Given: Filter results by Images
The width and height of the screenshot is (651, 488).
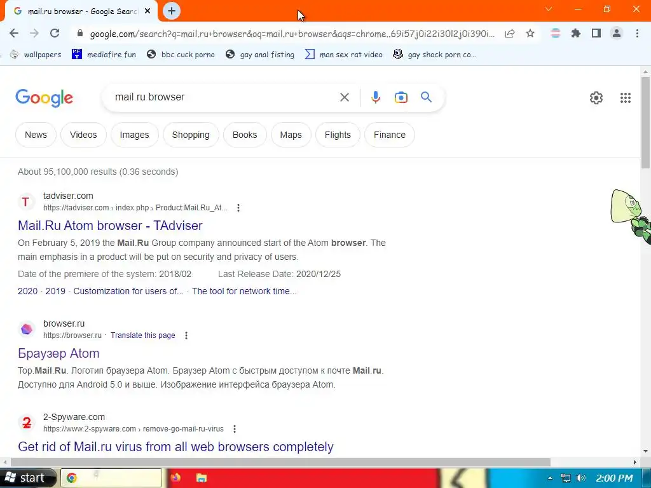Looking at the screenshot, I should [x=134, y=135].
